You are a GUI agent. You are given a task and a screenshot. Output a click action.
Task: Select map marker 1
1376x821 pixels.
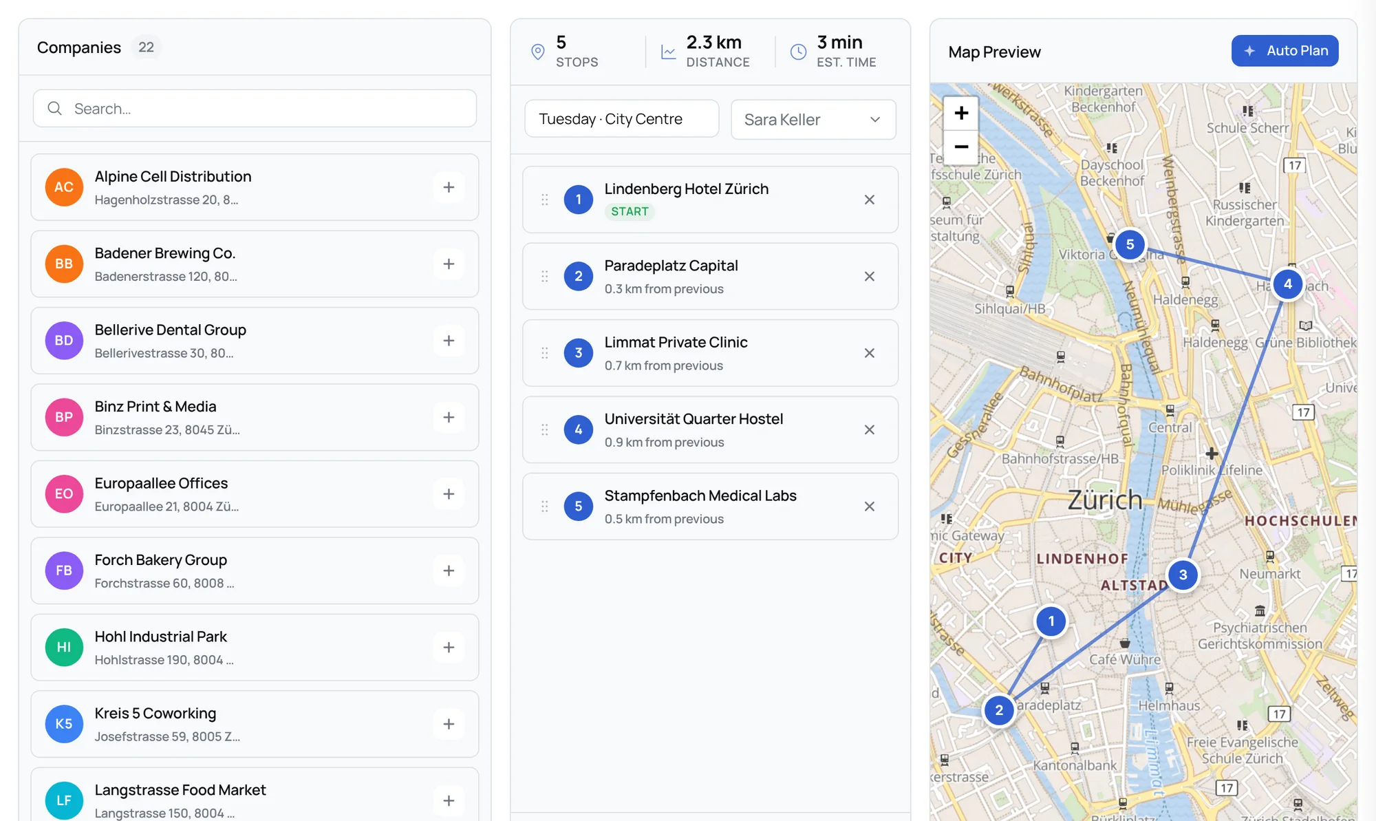pyautogui.click(x=1051, y=621)
